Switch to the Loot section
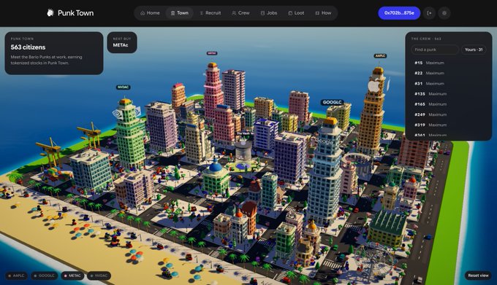This screenshot has width=497, height=285. click(x=296, y=13)
